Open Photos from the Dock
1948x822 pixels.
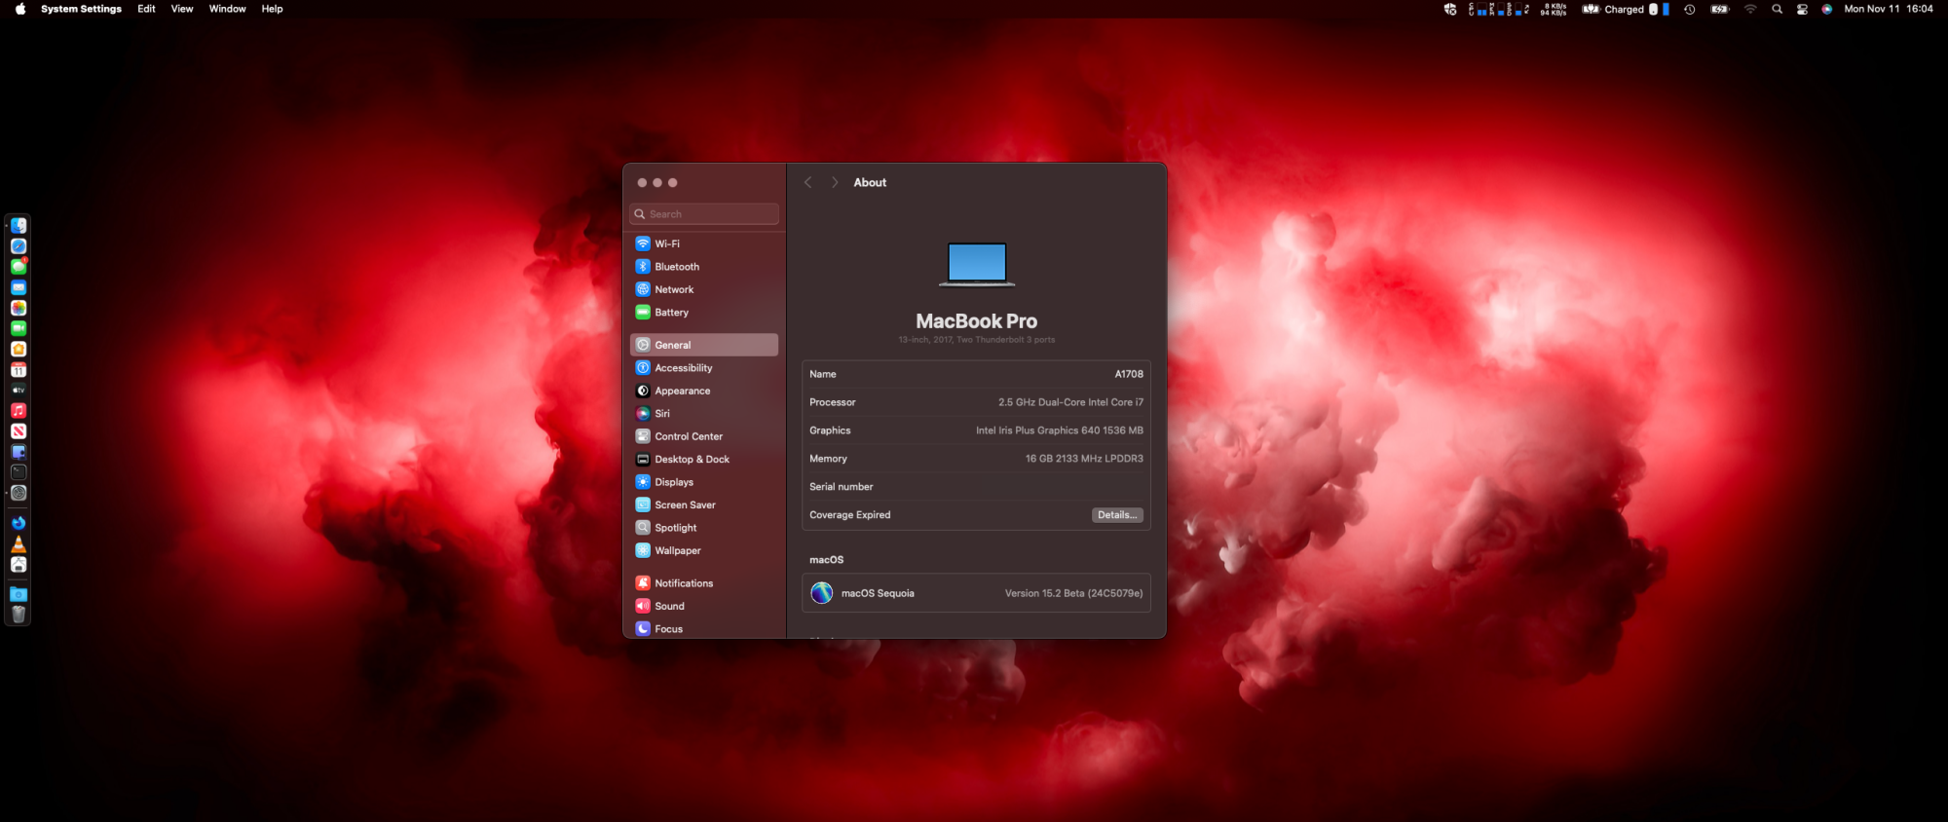(x=19, y=308)
